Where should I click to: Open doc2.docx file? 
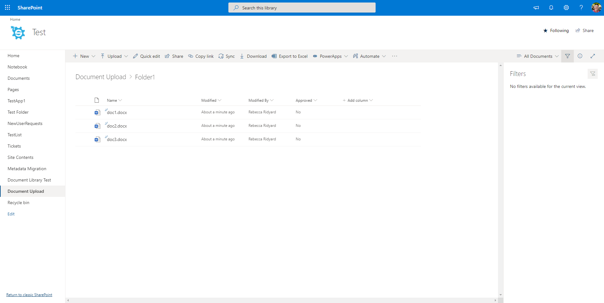117,126
